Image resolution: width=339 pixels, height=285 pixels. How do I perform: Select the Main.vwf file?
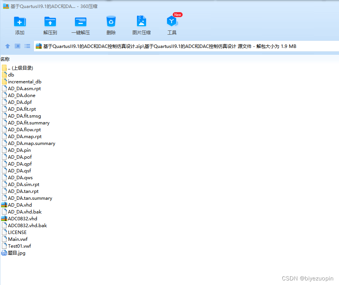[x=14, y=239]
